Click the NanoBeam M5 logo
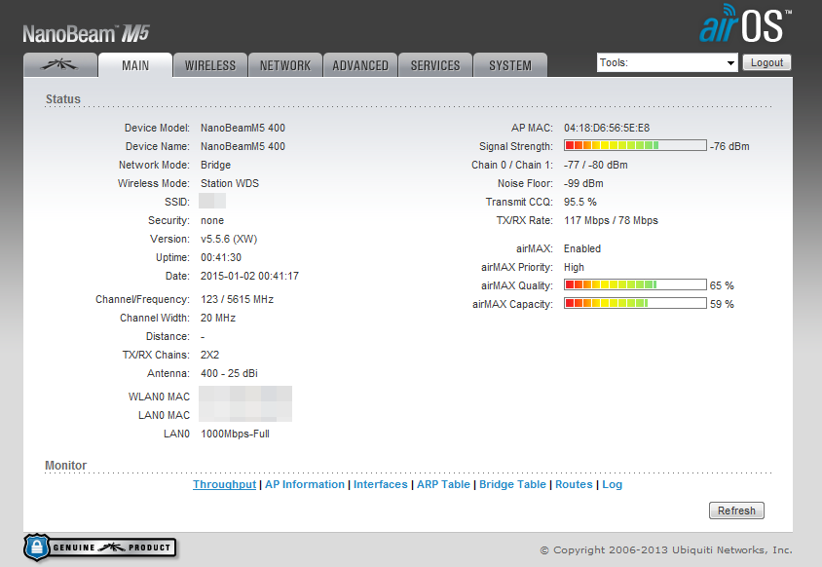 point(86,33)
